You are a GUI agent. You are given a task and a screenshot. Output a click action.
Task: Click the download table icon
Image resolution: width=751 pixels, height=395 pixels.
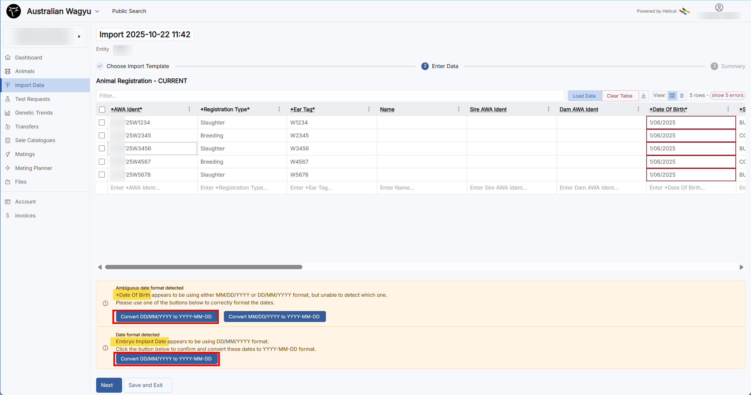click(644, 96)
